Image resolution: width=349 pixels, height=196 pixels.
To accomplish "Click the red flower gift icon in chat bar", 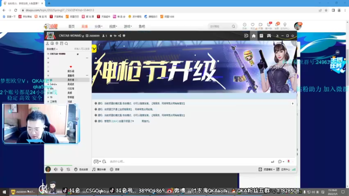I will (x=288, y=161).
